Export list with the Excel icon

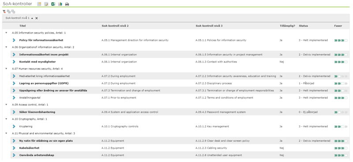point(53,4)
